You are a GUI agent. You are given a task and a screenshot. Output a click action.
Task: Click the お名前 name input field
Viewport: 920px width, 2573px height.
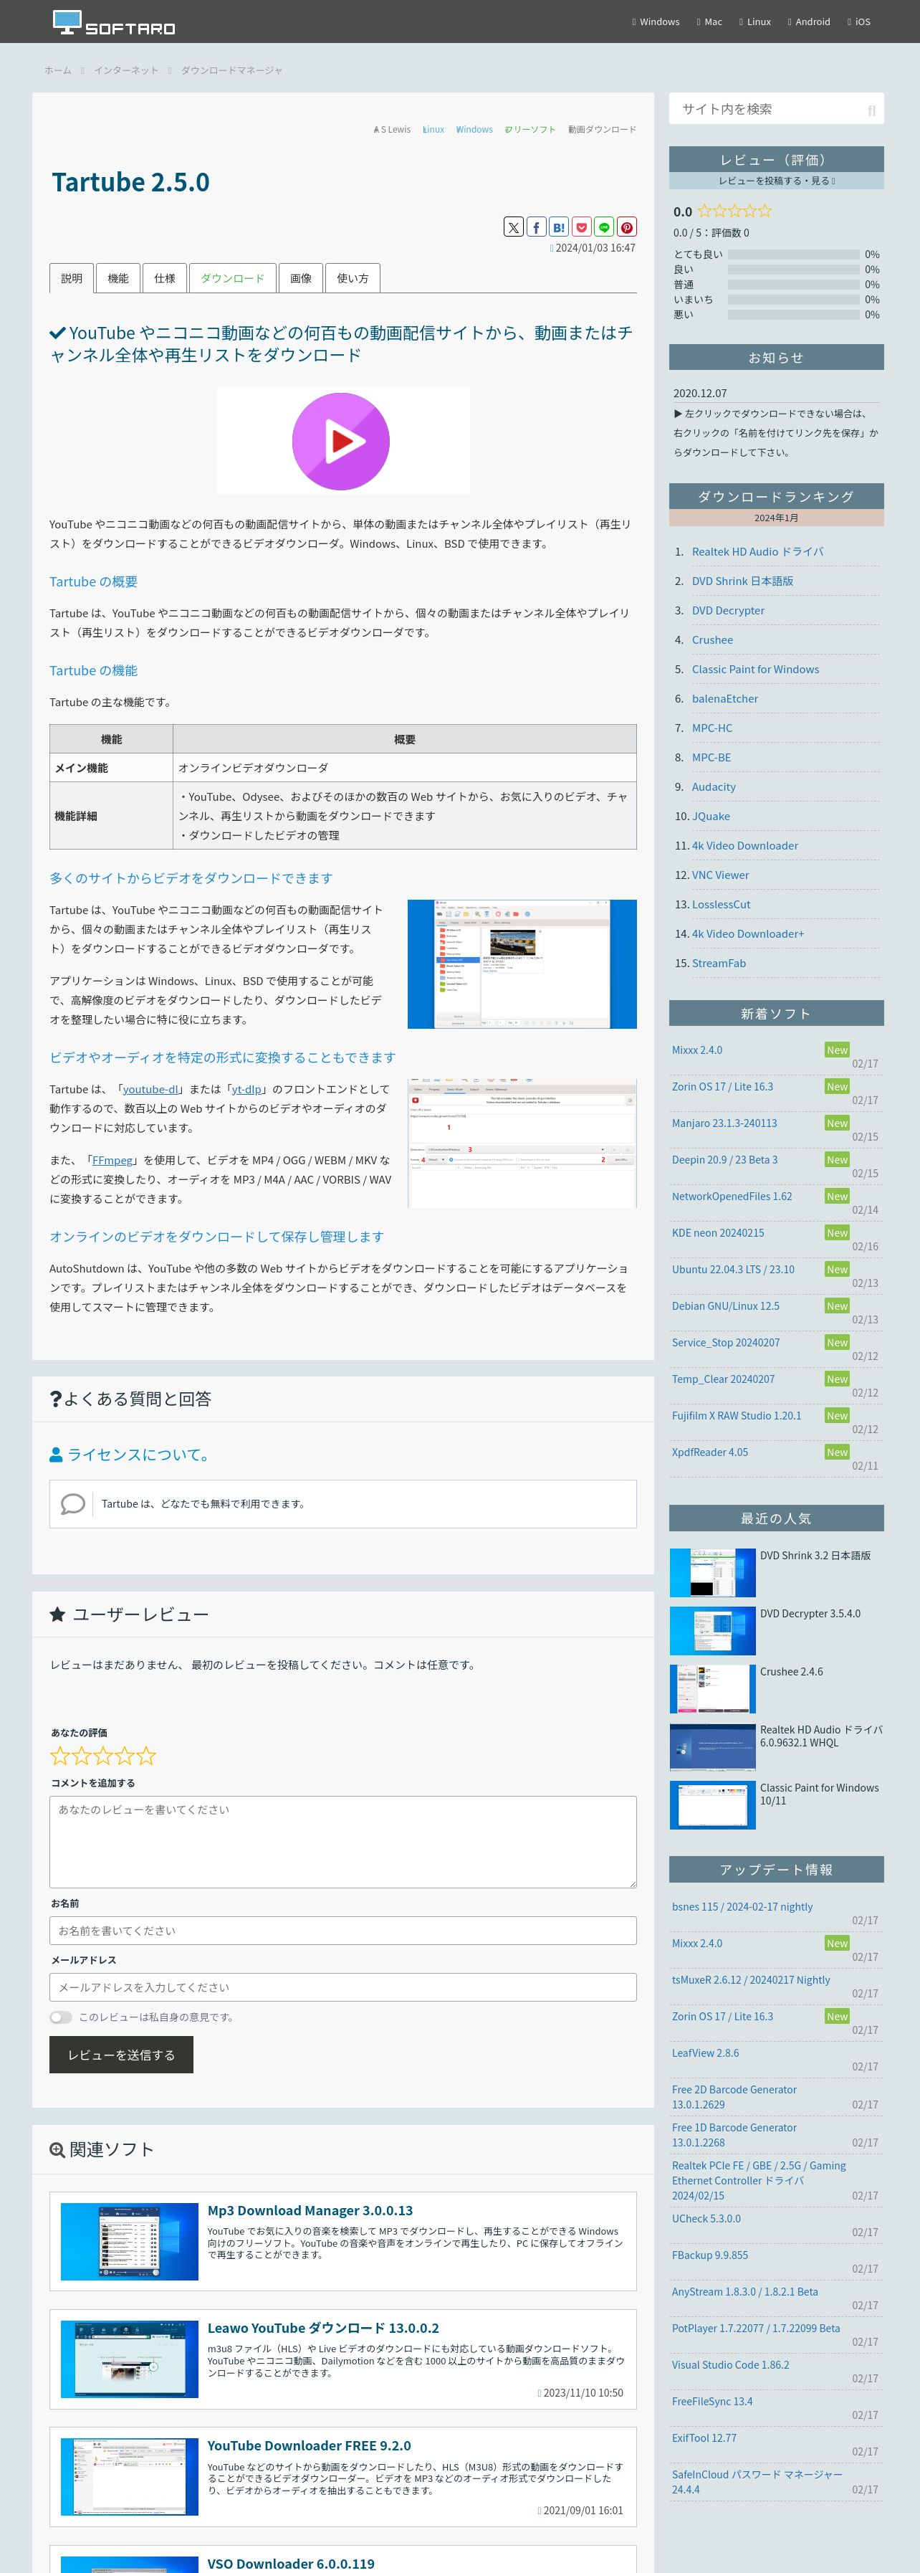pos(343,1931)
